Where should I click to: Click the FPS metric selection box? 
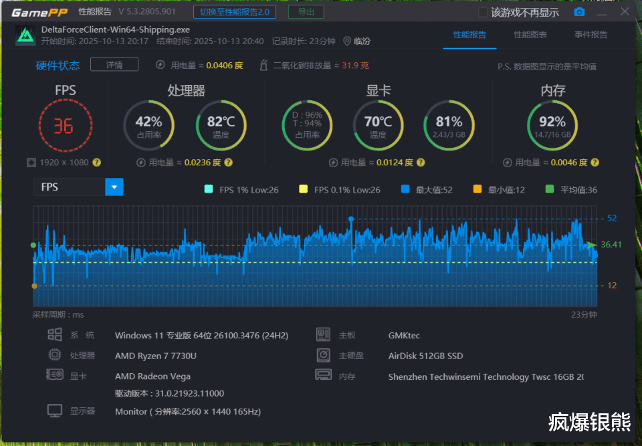70,187
